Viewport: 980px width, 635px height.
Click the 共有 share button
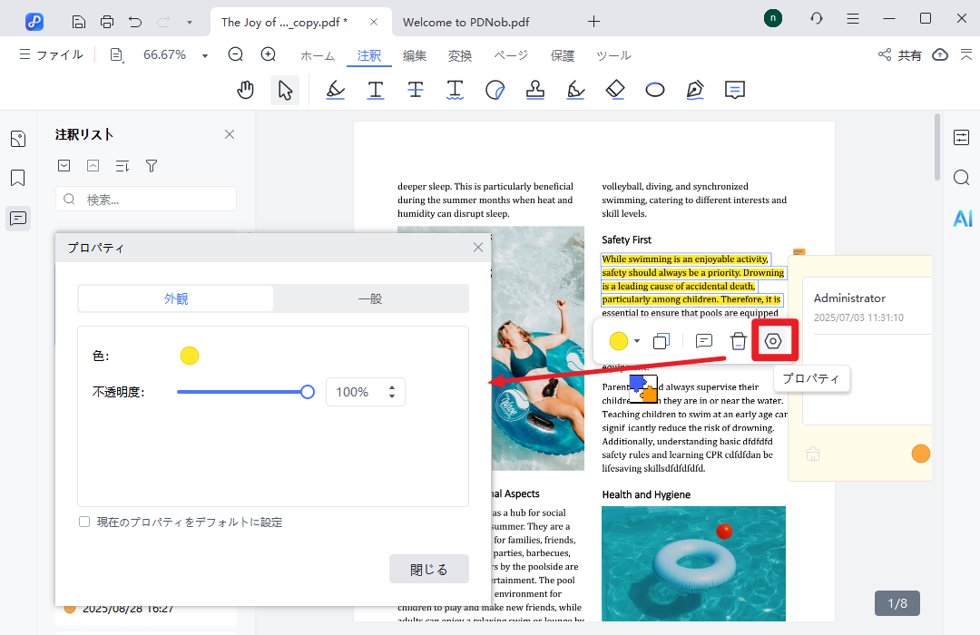(899, 55)
